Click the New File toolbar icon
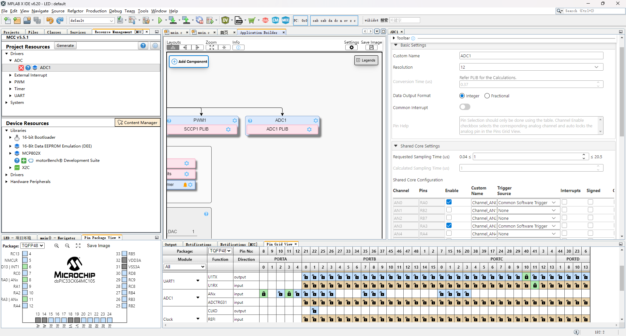The height and width of the screenshot is (336, 626). (x=7, y=21)
